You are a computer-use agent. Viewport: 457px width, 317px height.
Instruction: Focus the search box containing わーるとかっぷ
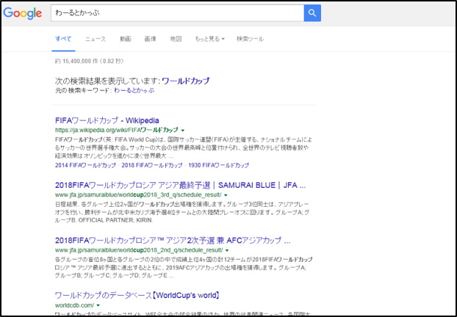coord(178,12)
